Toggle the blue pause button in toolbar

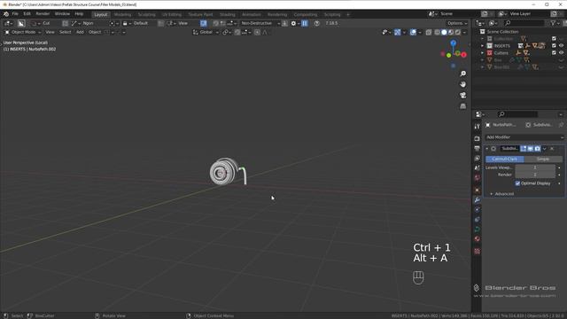click(x=305, y=23)
